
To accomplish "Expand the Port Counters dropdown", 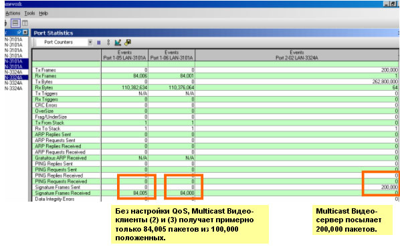I will tap(90, 42).
